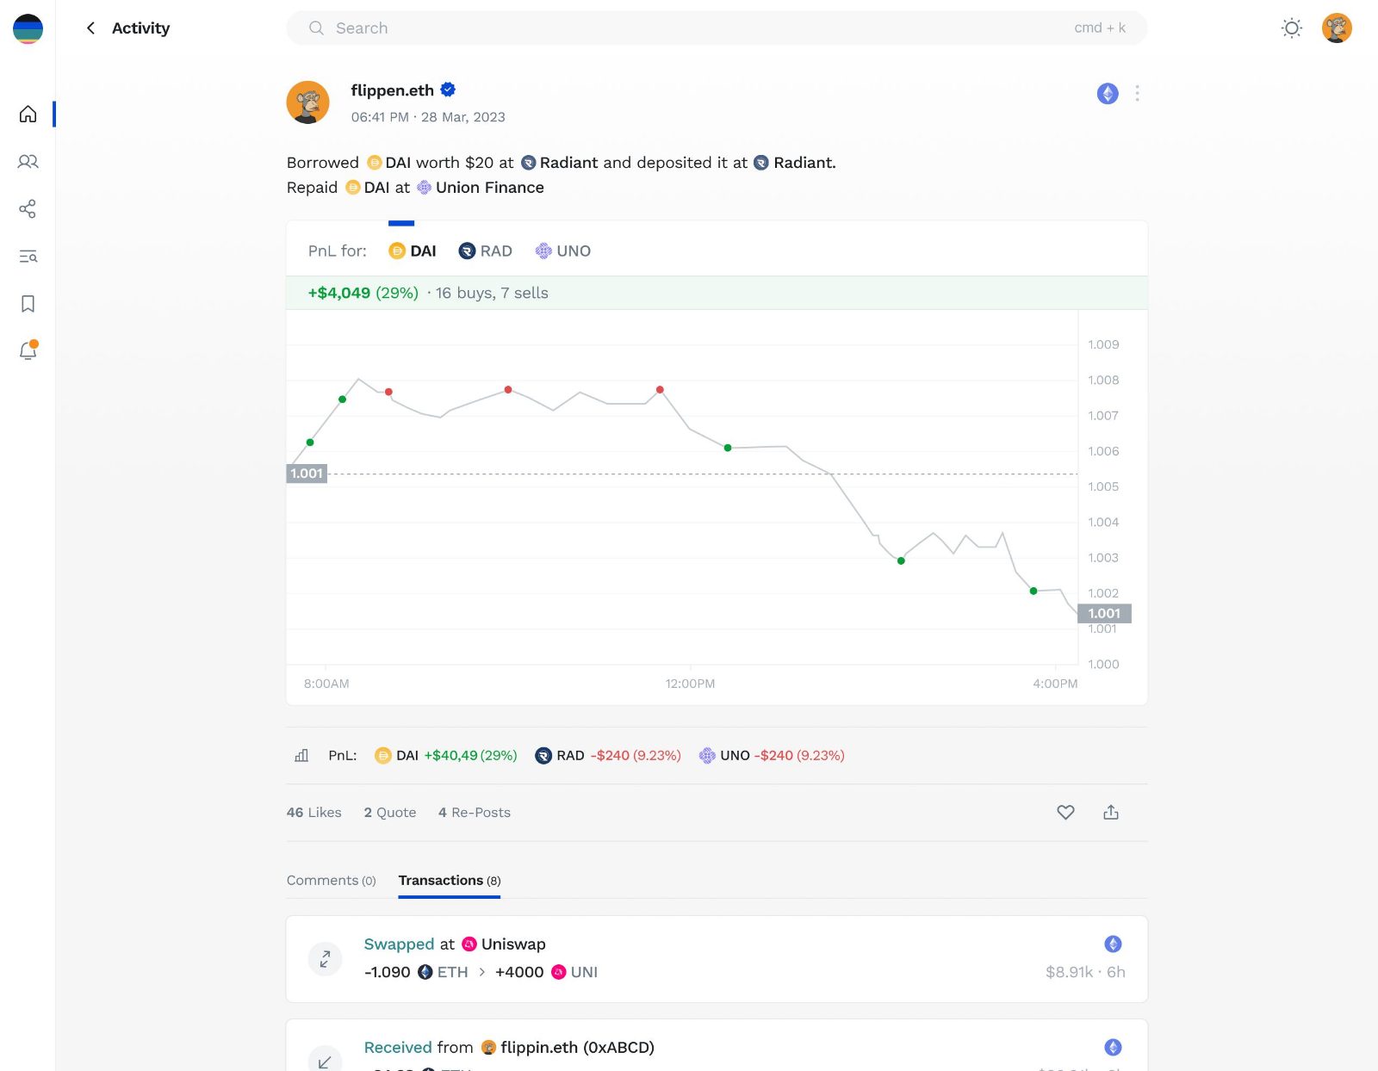Open the share-nodes sidebar icon
The height and width of the screenshot is (1071, 1378).
(x=28, y=208)
